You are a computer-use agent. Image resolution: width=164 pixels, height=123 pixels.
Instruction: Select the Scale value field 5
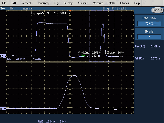149,37
